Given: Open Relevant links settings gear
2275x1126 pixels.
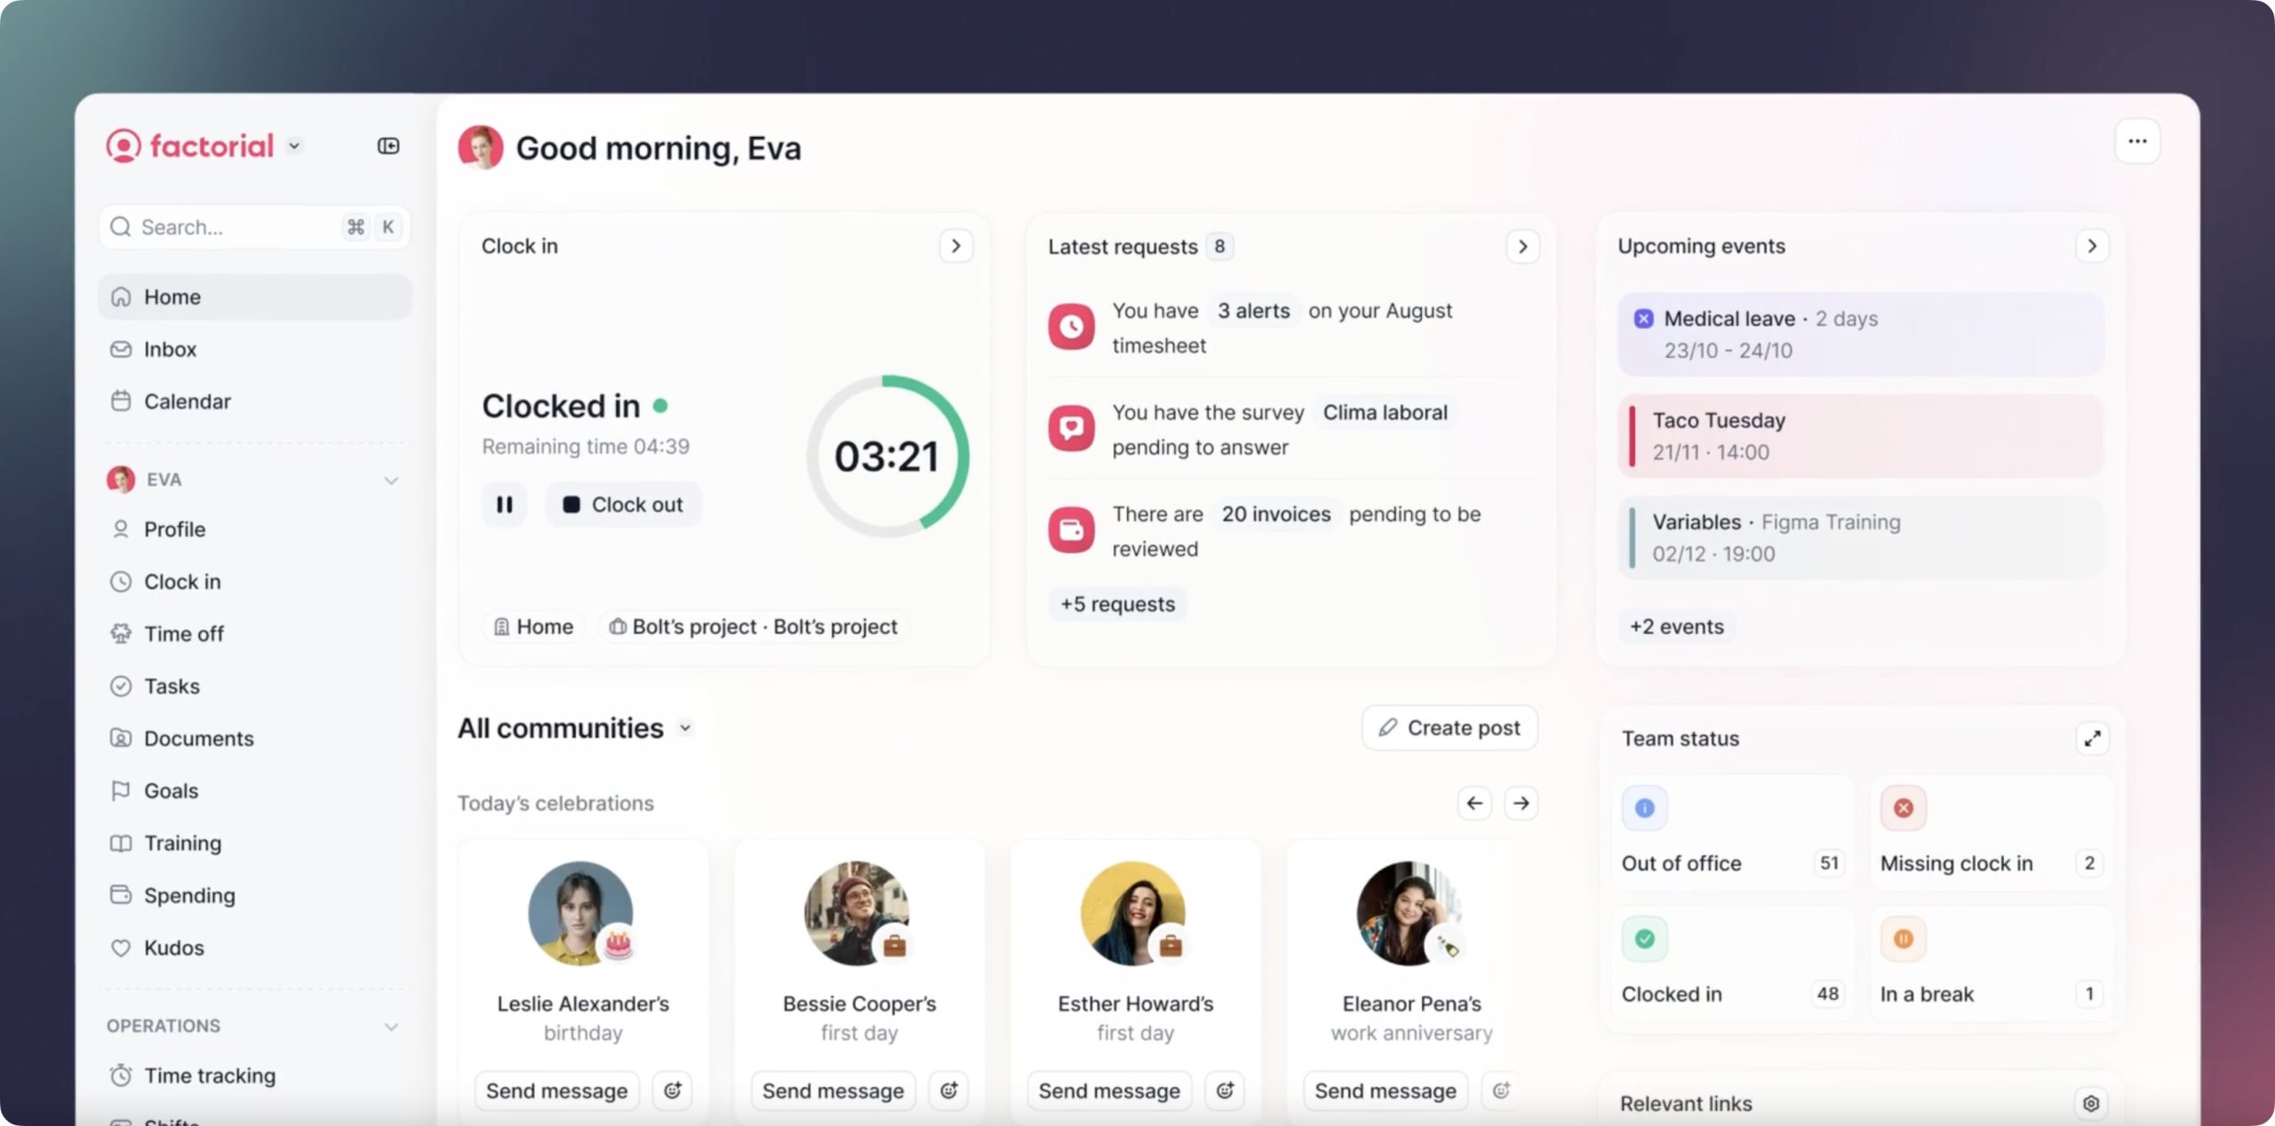Looking at the screenshot, I should coord(2090,1102).
